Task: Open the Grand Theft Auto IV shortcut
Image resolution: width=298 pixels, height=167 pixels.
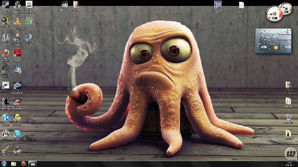Action: [6, 69]
